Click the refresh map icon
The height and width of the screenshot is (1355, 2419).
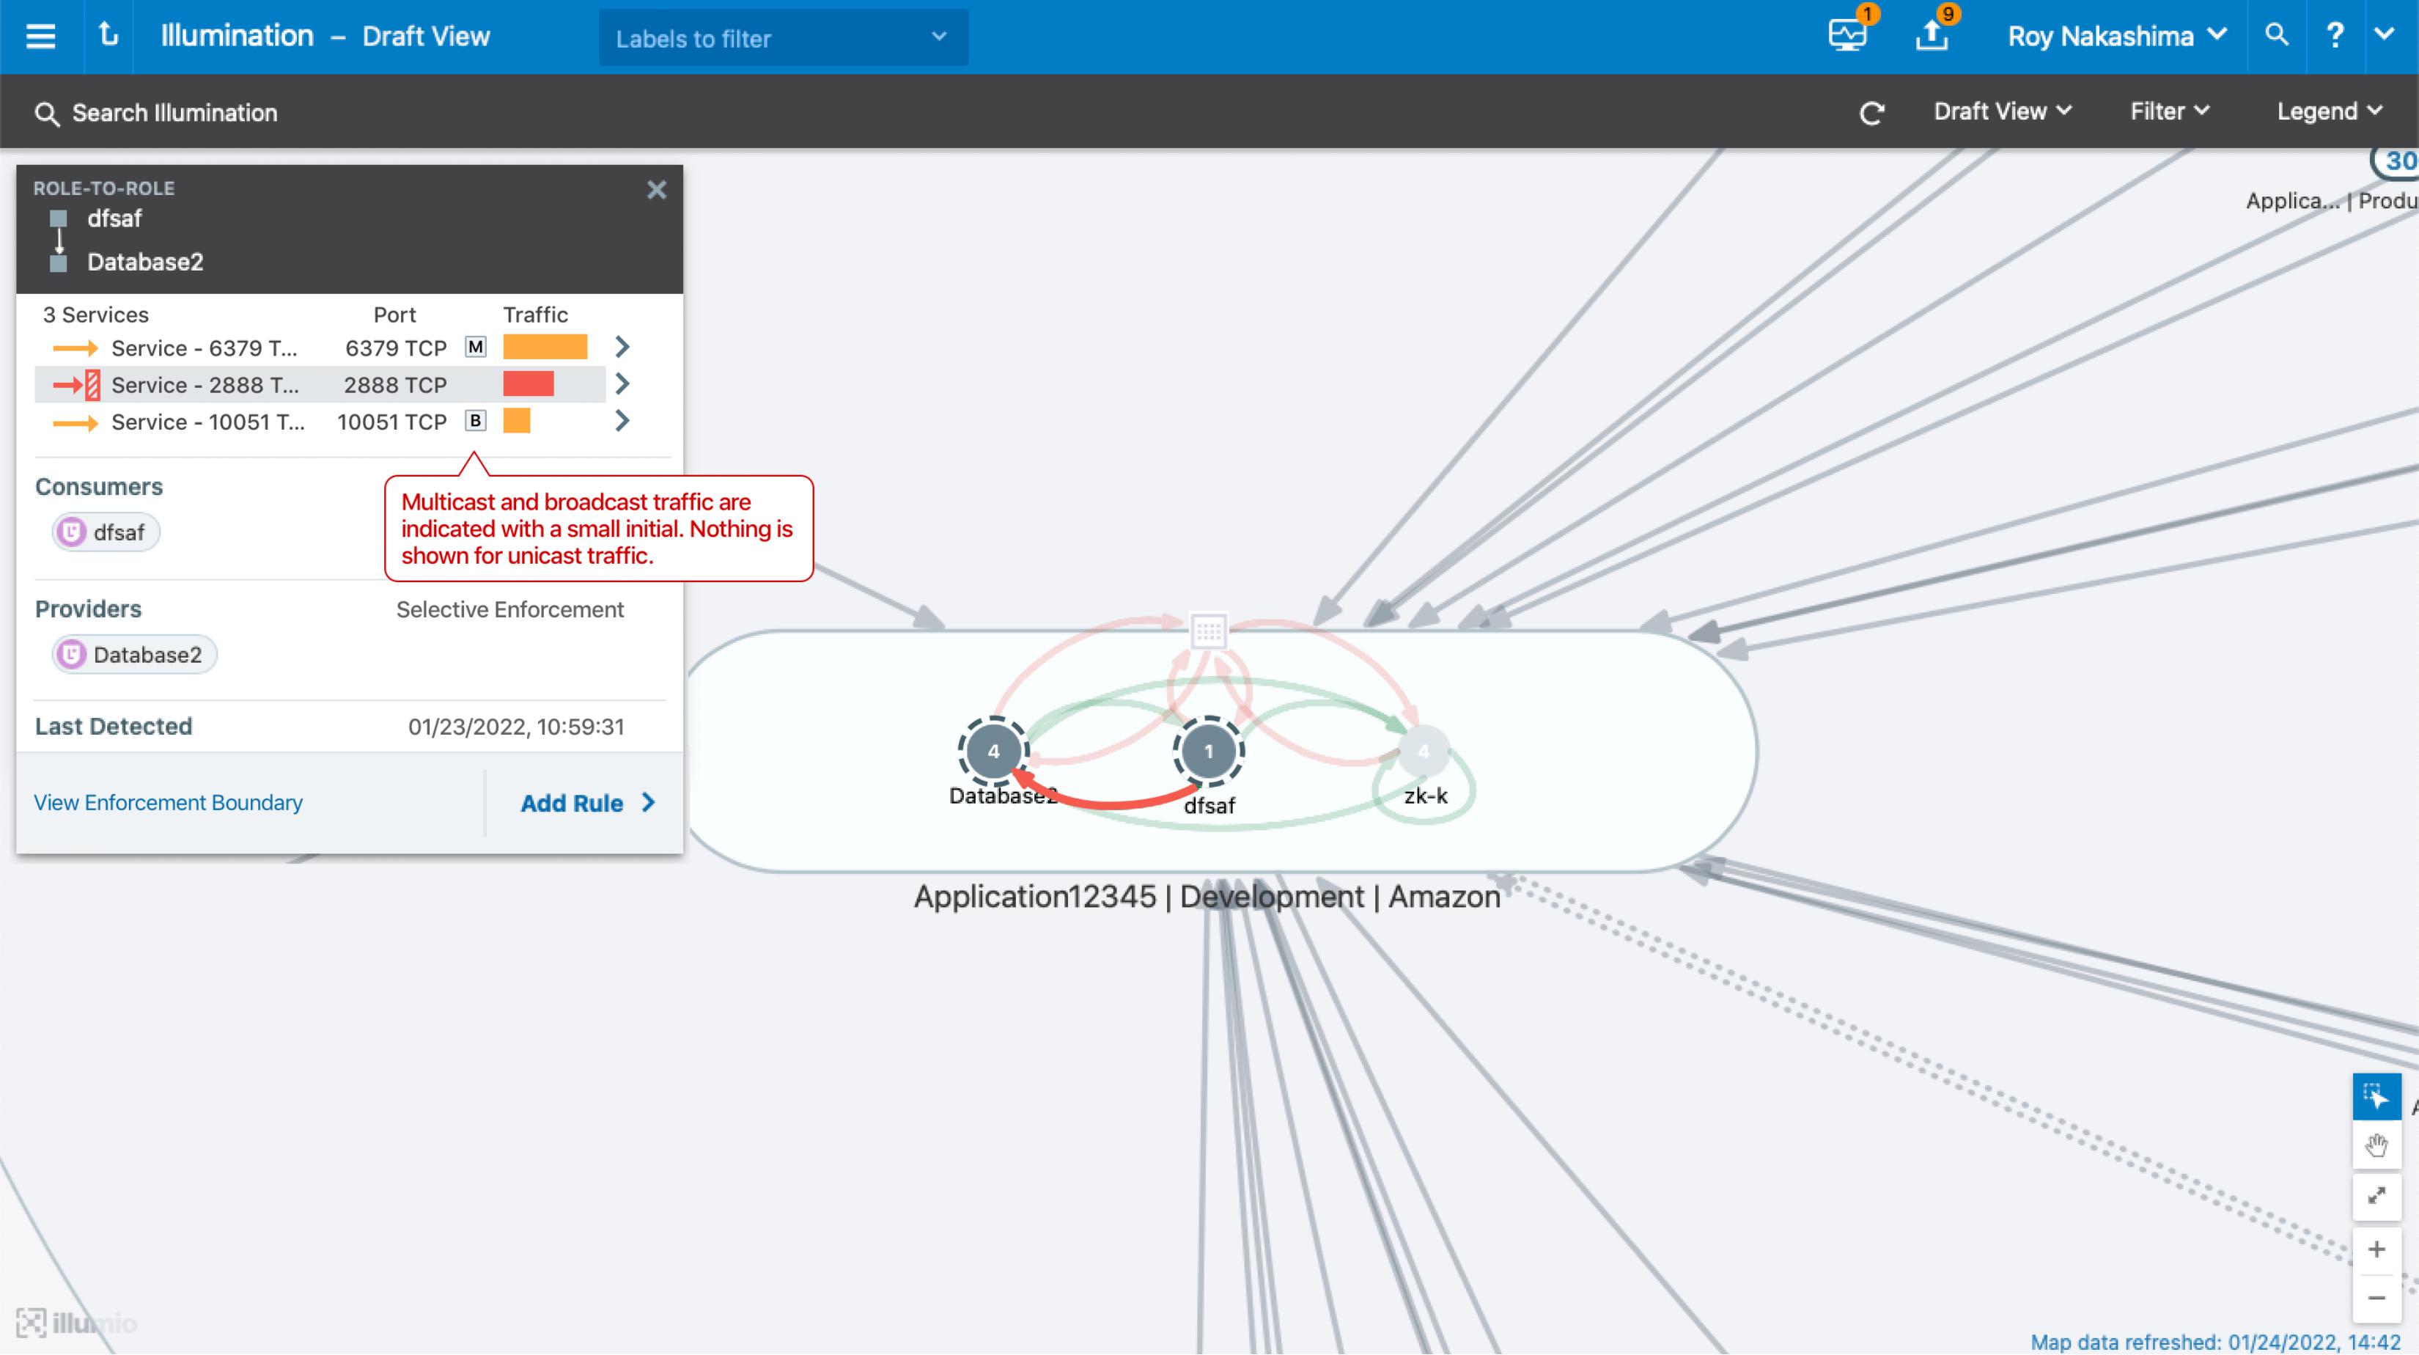pyautogui.click(x=1871, y=113)
